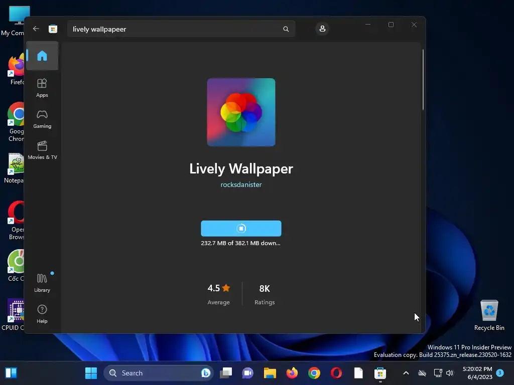
Task: Open notification badge showing 3
Action: tap(500, 372)
